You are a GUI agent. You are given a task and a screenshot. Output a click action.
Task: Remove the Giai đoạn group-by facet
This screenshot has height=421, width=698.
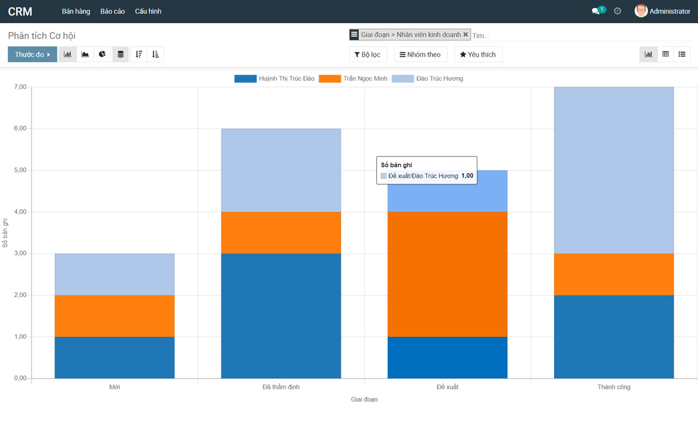466,35
